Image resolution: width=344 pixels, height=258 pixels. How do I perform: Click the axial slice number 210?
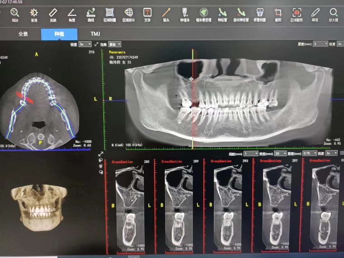tap(91, 52)
